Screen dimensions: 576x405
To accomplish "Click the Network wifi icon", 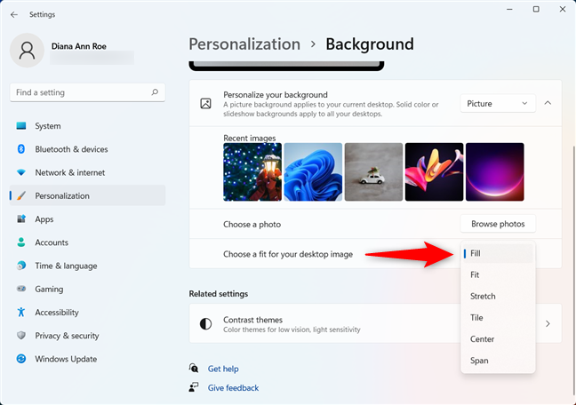I will 21,172.
